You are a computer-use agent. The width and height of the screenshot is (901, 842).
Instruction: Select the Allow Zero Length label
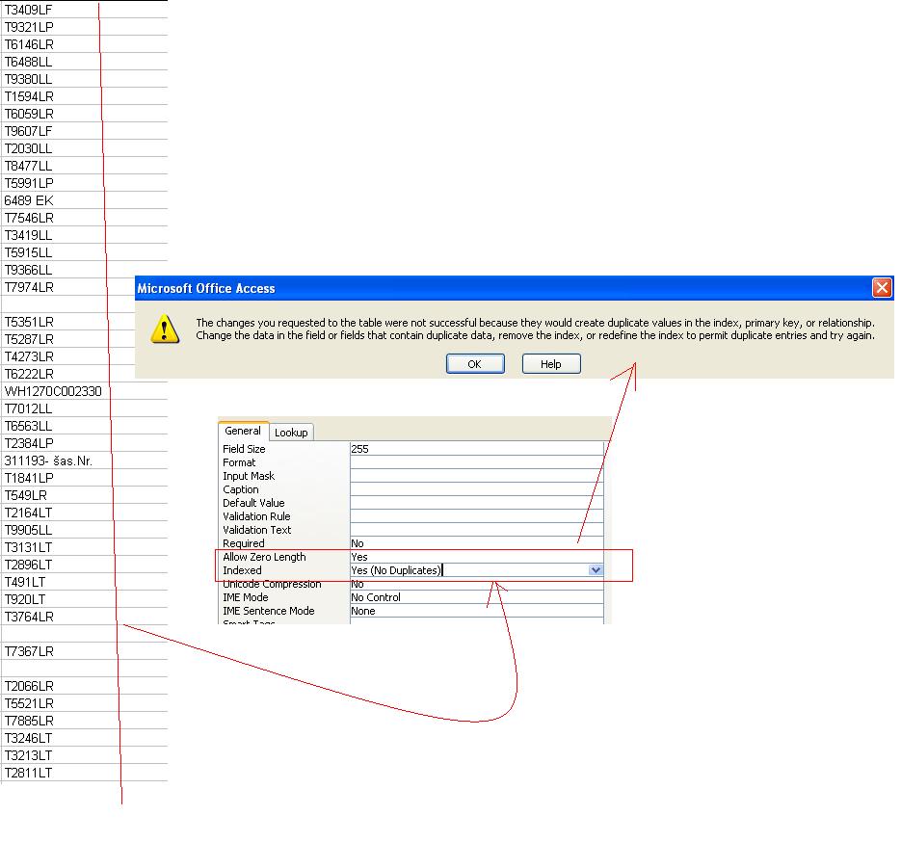click(x=264, y=557)
